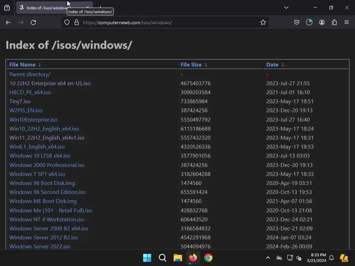Click the Tiny7.iso link

(x=20, y=101)
